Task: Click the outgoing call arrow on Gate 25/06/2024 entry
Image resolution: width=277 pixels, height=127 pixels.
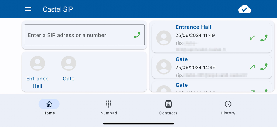Action: 252,67
